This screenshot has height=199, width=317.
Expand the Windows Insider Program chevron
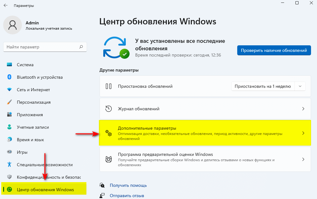303,159
